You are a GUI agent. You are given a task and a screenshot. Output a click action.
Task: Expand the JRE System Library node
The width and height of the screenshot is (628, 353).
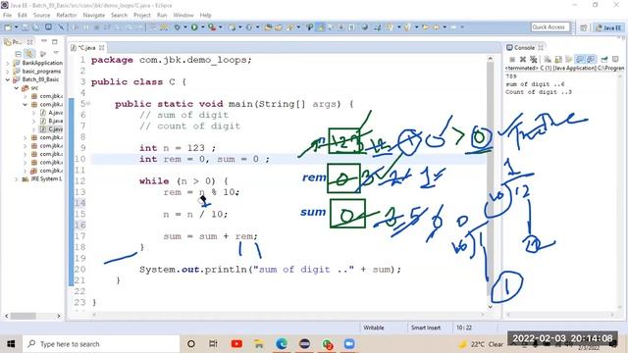click(17, 178)
